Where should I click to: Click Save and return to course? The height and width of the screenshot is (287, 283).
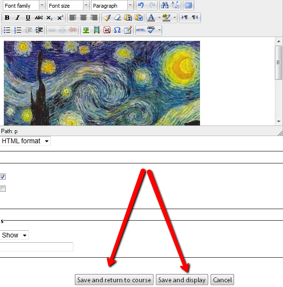[114, 280]
